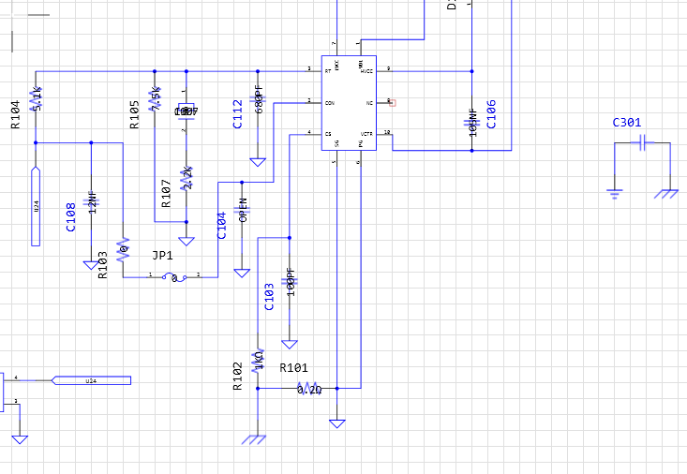This screenshot has width=687, height=474.
Task: Click the ground symbol below C112
Action: click(258, 162)
